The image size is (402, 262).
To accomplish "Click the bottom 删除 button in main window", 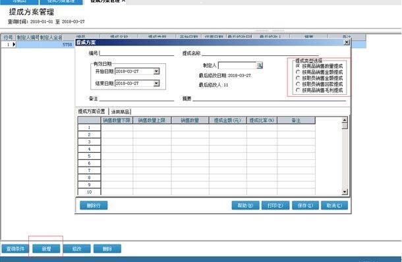I will pos(107,249).
